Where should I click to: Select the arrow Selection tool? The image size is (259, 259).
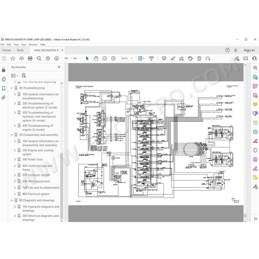coord(87,58)
